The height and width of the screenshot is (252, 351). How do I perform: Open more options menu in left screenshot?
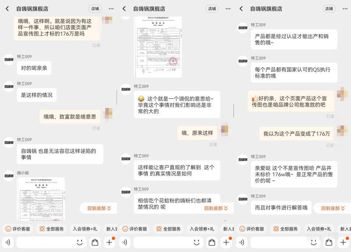tap(111, 9)
